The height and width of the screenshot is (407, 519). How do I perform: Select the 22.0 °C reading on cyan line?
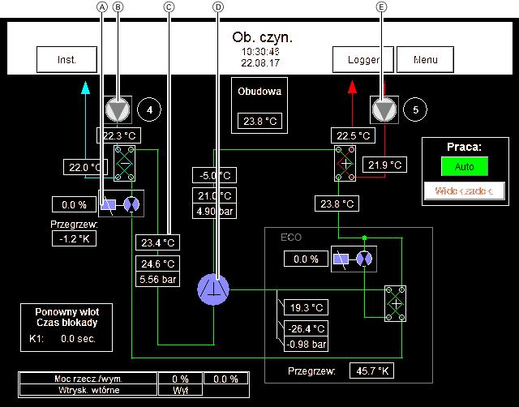tap(85, 167)
